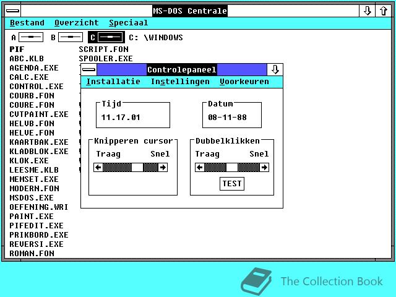Screen dimensions: 396x297
Task: Open MS-DOS Centrale system menu box
Action: tap(13, 11)
